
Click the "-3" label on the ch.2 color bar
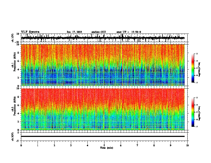point(196,98)
